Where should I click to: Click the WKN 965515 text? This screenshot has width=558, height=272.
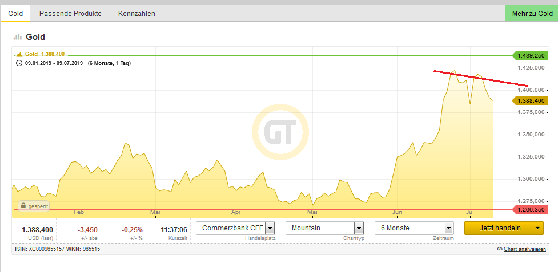83,249
